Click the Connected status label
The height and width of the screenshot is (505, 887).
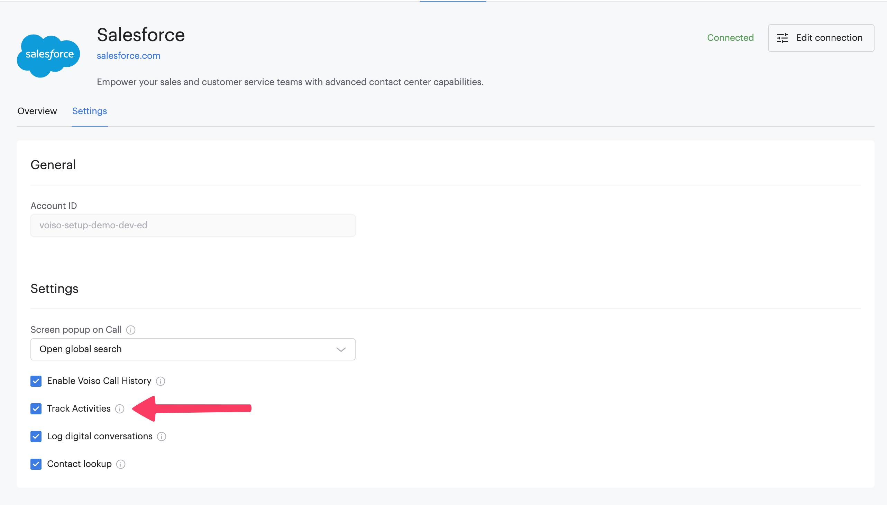click(731, 38)
